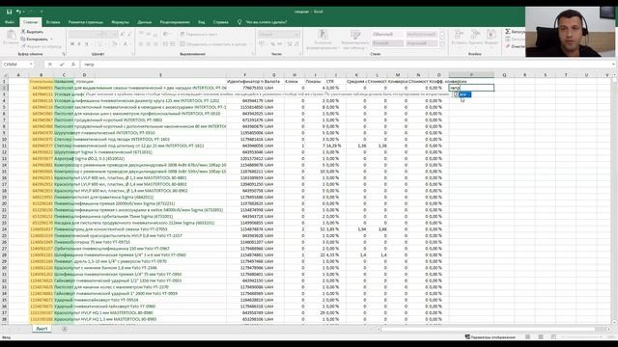Click the Переносить текст wrap text button
This screenshot has width=618, height=347.
[199, 35]
